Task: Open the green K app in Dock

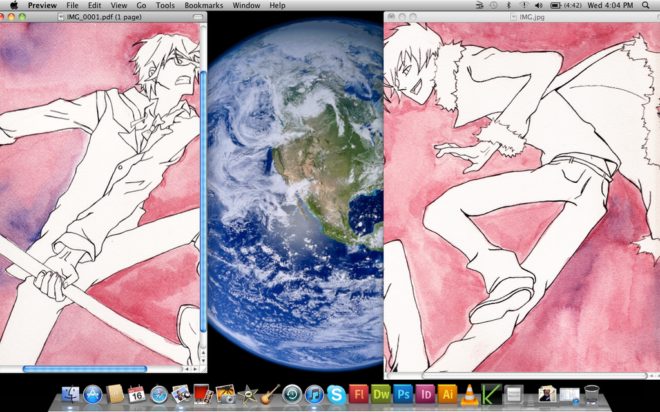Action: pyautogui.click(x=491, y=395)
